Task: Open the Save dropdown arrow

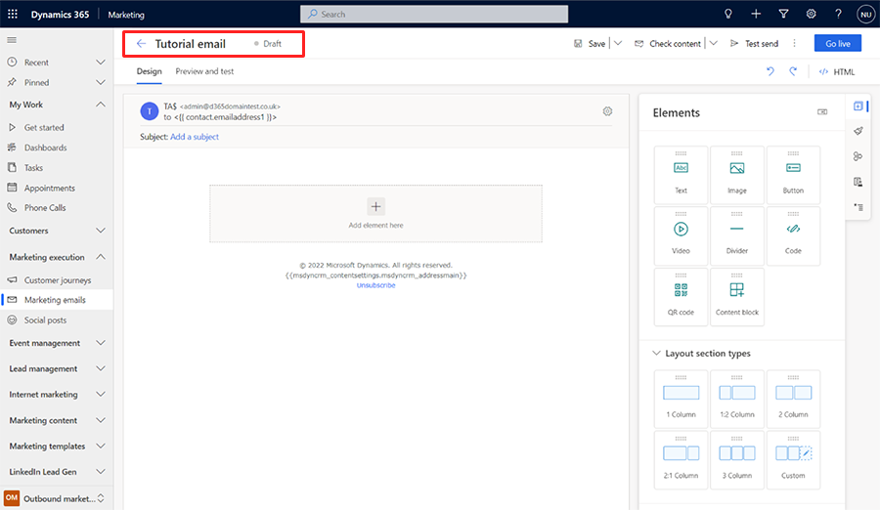Action: (618, 43)
